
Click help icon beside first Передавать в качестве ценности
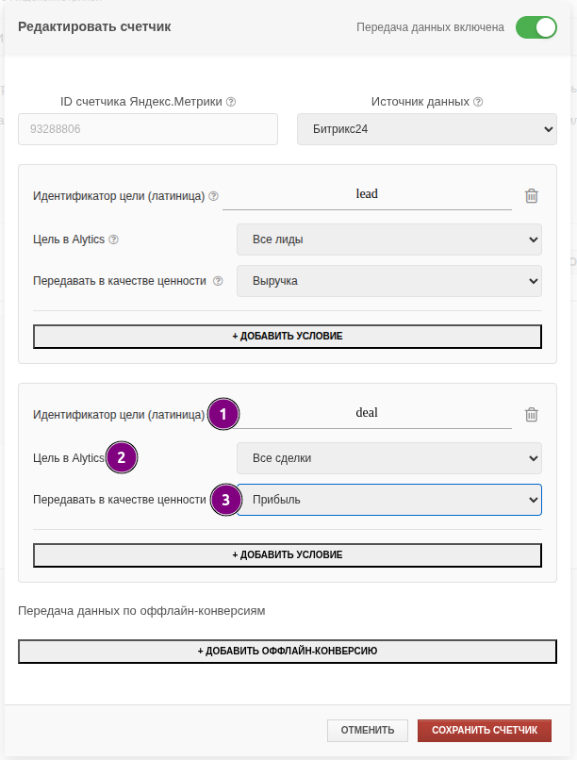tap(218, 281)
